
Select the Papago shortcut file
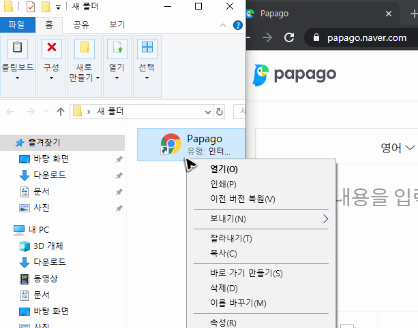point(191,144)
